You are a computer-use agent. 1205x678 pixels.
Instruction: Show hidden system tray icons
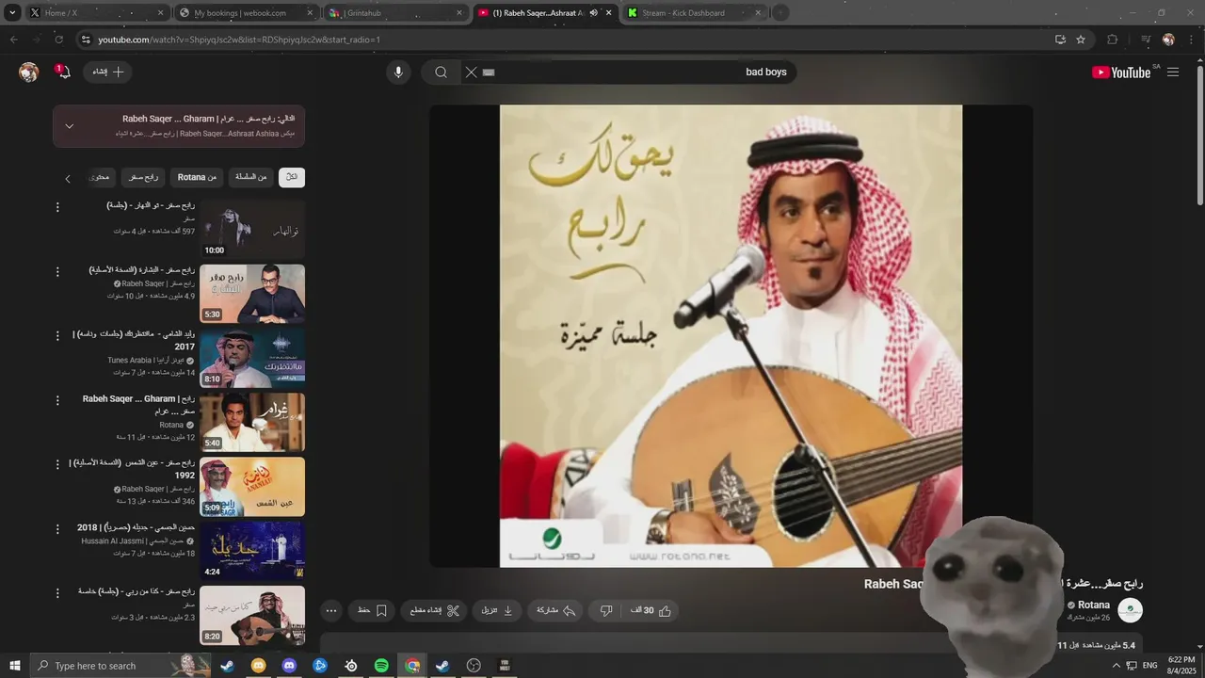point(1116,666)
